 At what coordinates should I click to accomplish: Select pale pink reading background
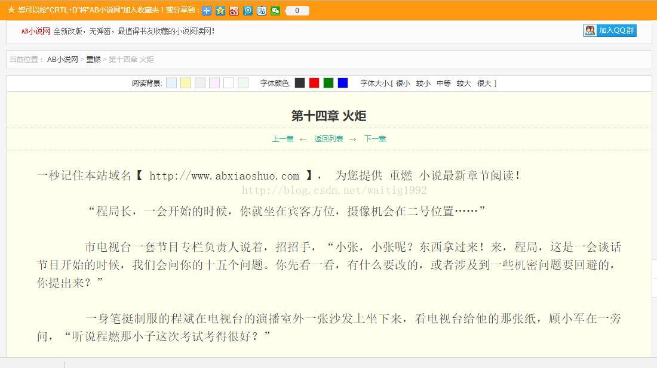coord(214,83)
